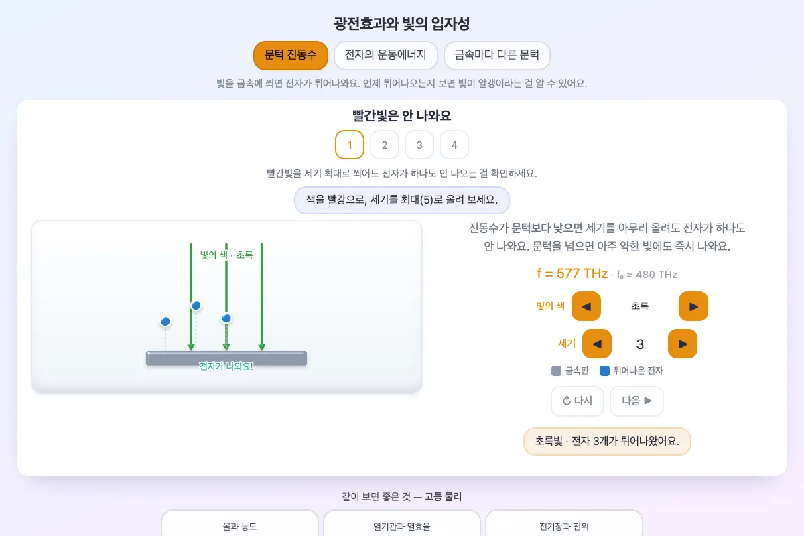Switch to 금속마다 다른 문턱 tab
804x536 pixels.
(x=497, y=56)
